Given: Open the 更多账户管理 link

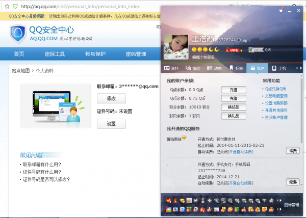Looking at the screenshot, I should click(276, 118).
